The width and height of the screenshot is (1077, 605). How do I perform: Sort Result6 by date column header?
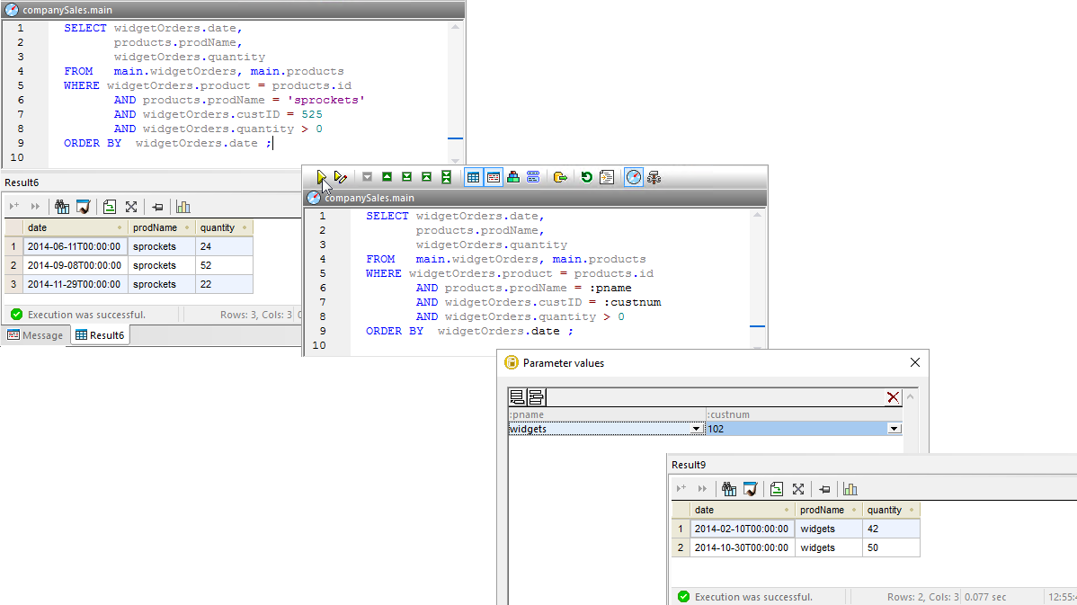tap(75, 227)
